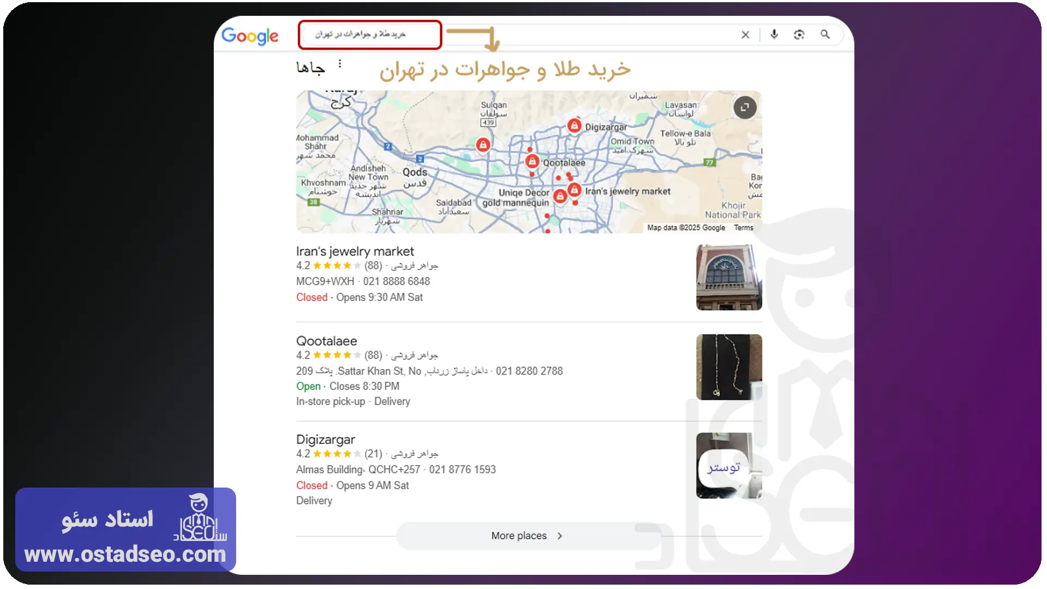Click the Lavasan label on the map

pos(681,105)
